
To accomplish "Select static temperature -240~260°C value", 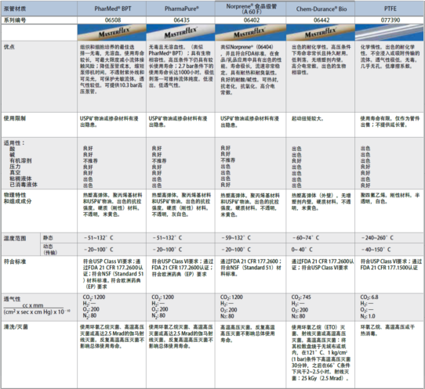I will 377,238.
